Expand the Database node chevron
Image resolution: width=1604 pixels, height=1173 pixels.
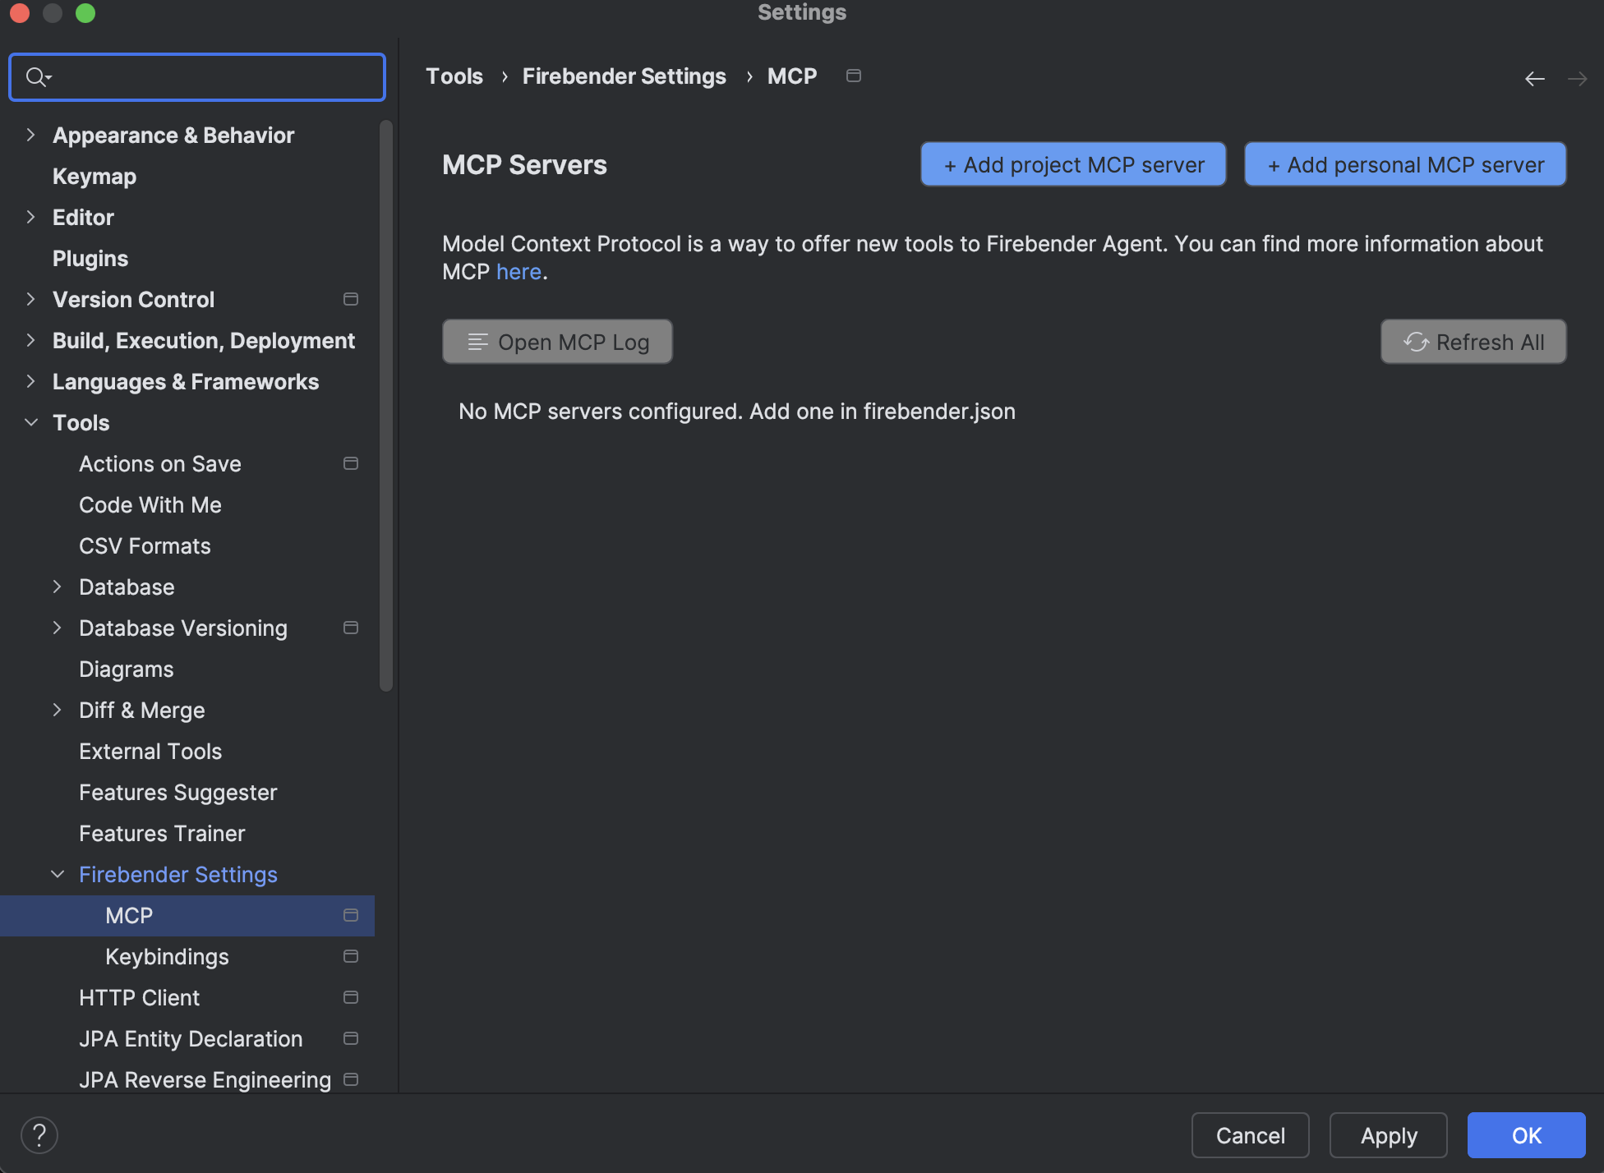click(x=57, y=586)
